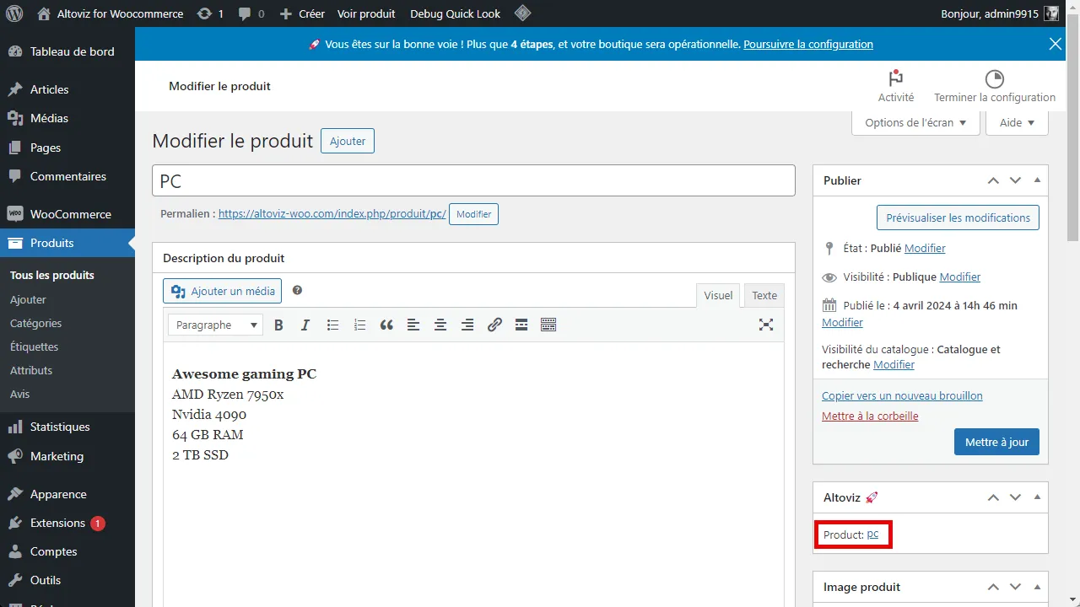Expand Options de l'écran

pos(915,122)
